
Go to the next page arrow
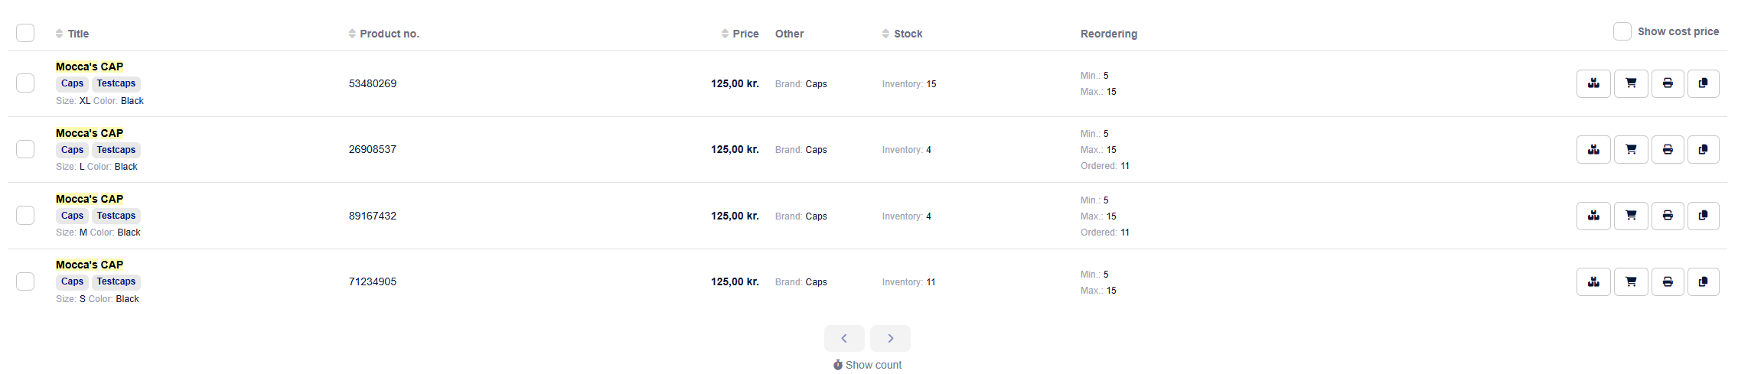(890, 338)
